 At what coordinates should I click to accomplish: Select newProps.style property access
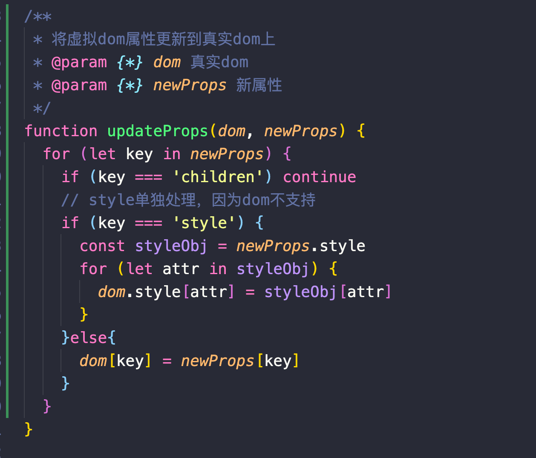(301, 246)
